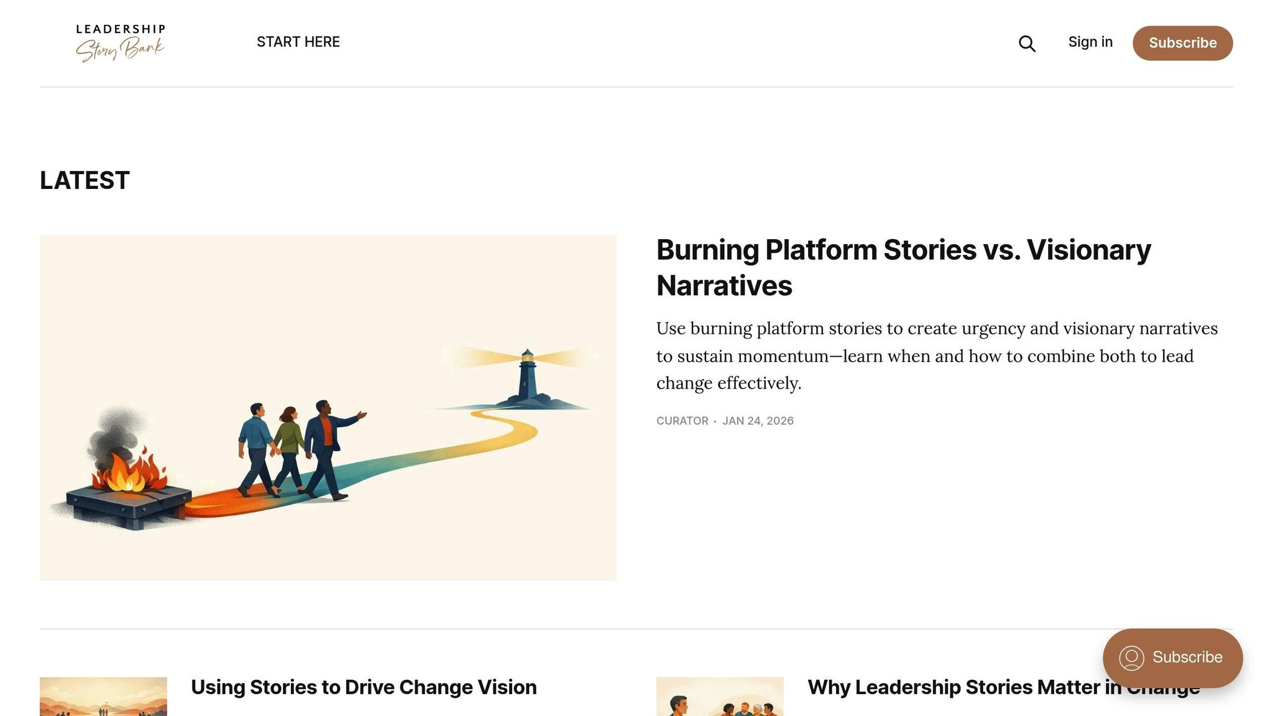The image size is (1273, 716).
Task: Open the lighthouse featured image
Action: tap(328, 406)
